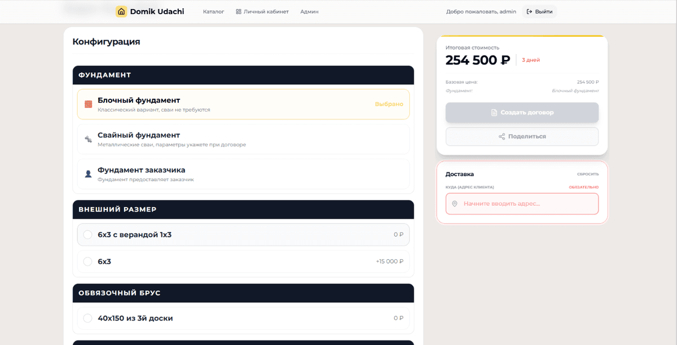The height and width of the screenshot is (345, 677).
Task: Click the screw pile icon of Свайный фундамент
Action: click(88, 139)
